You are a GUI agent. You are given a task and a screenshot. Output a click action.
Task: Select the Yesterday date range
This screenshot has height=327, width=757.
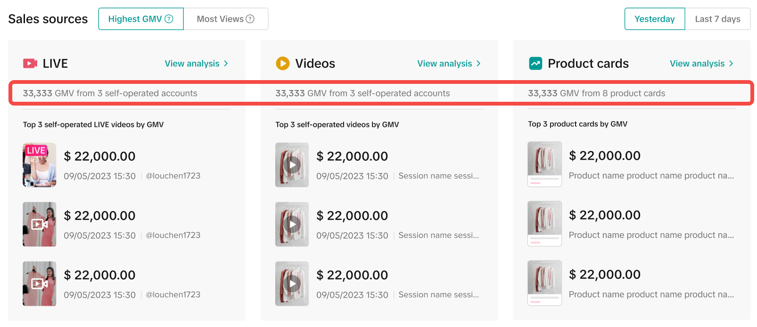(x=654, y=19)
